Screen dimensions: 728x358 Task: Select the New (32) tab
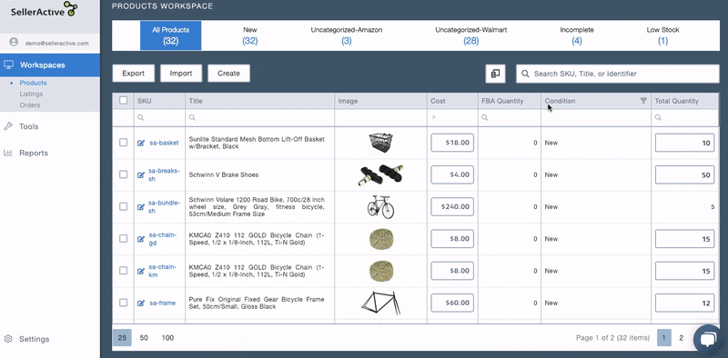(x=249, y=35)
